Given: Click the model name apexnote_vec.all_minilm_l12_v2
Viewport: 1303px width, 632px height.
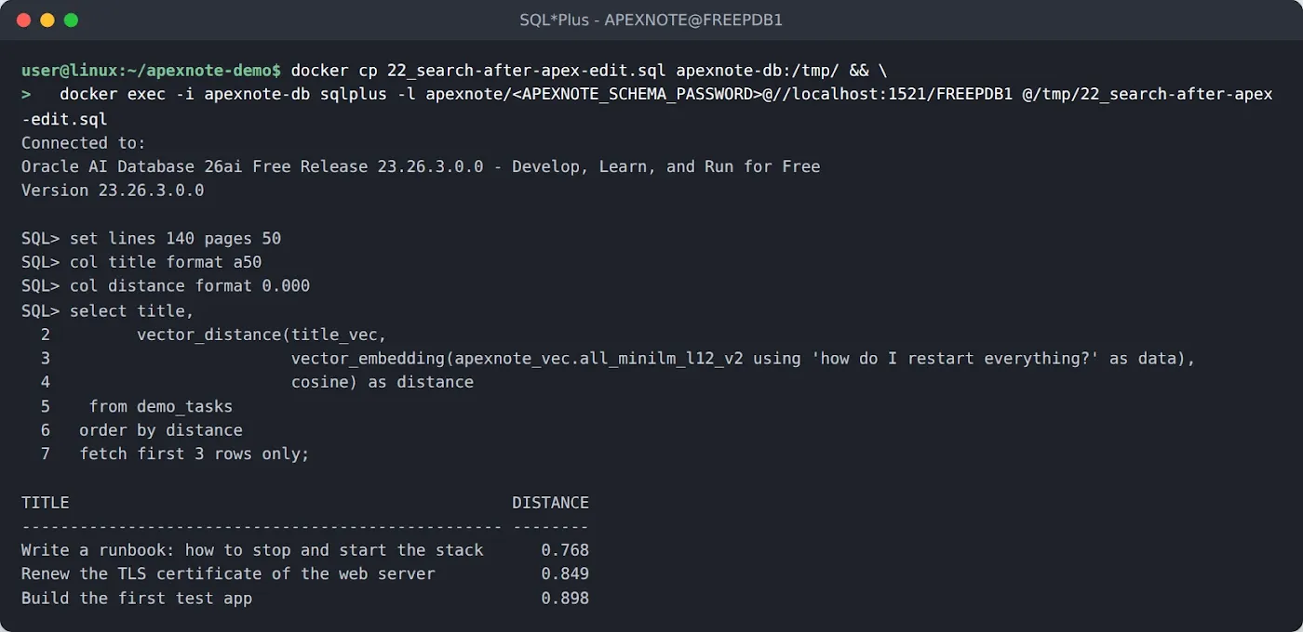Looking at the screenshot, I should click(599, 359).
